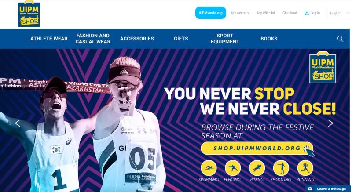Advance to next banner slide
The image size is (352, 192).
coord(330,123)
